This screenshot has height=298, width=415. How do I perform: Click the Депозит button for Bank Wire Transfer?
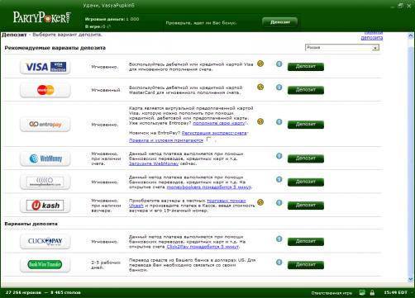click(x=306, y=265)
